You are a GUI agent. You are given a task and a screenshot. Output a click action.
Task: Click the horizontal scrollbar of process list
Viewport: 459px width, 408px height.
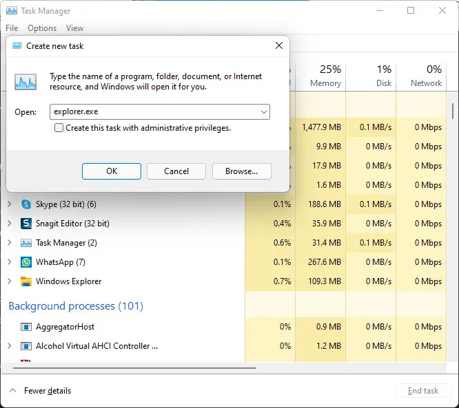pos(134,367)
